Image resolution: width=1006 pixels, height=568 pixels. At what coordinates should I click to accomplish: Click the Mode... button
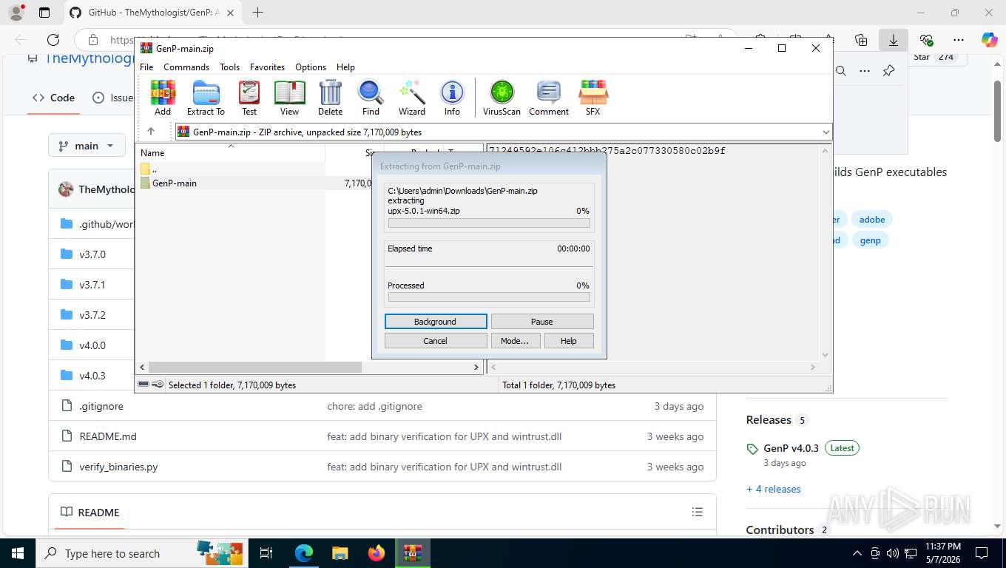click(x=516, y=341)
